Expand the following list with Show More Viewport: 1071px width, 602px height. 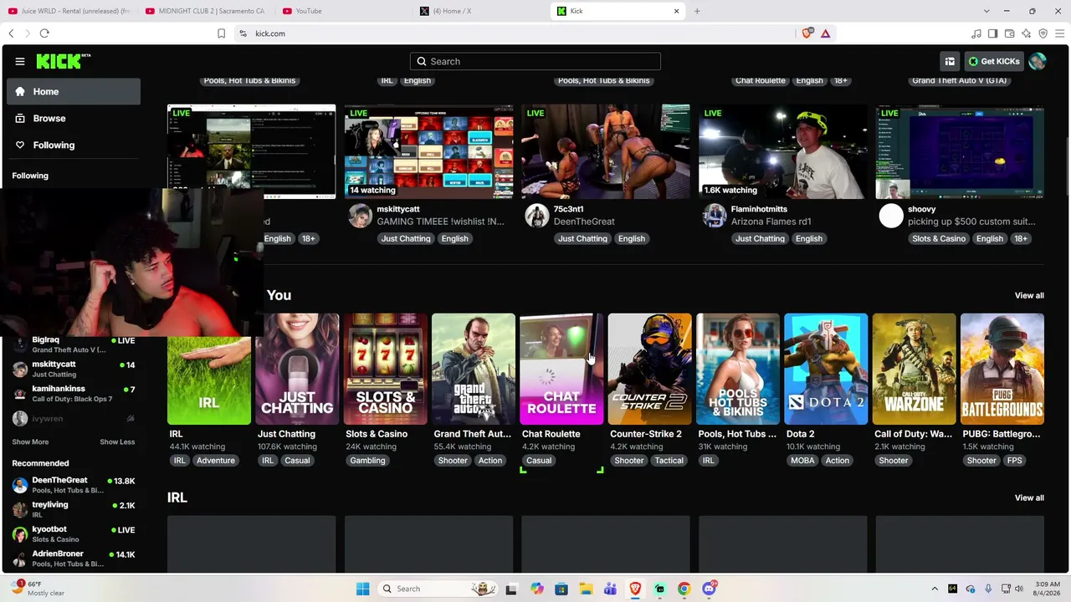30,441
